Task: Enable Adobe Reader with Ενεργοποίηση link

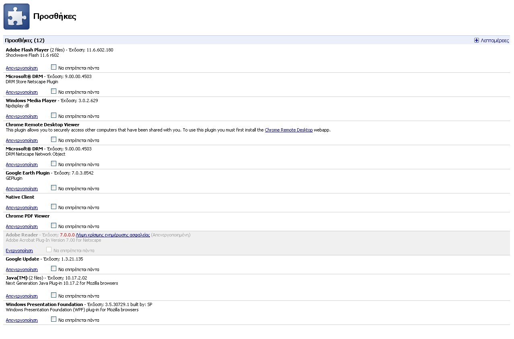Action: [19, 251]
